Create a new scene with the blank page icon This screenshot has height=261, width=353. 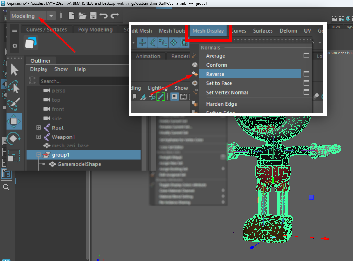pos(71,16)
